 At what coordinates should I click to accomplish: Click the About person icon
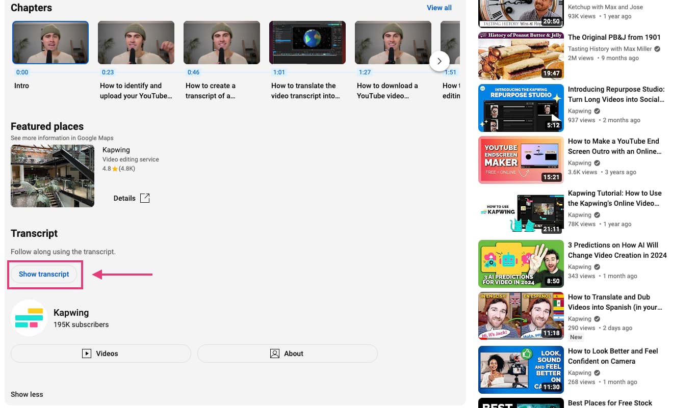click(275, 353)
